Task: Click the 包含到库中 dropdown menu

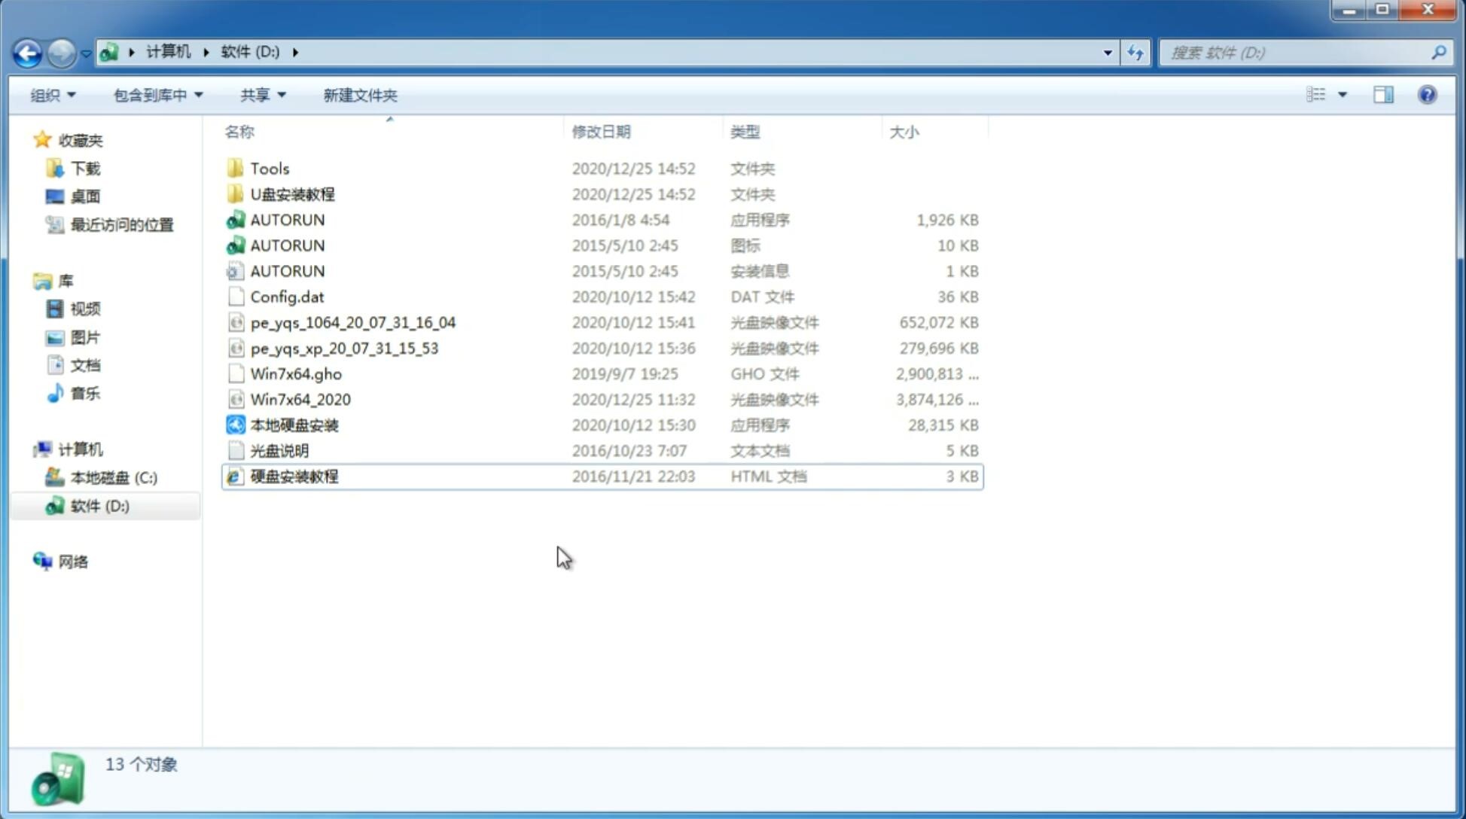Action: pyautogui.click(x=156, y=95)
